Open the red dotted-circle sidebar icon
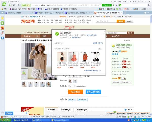152x122 pixels. tap(2, 33)
